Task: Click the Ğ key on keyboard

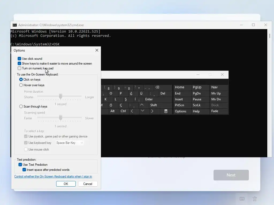Action: tap(133, 93)
